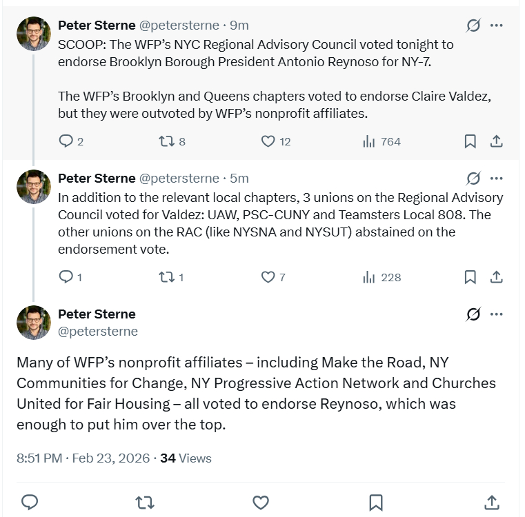Image resolution: width=525 pixels, height=517 pixels.
Task: Bookmark the main tweet at the bottom
Action: click(376, 501)
